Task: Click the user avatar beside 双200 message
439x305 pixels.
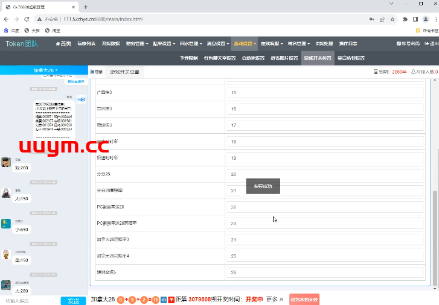Action: pyautogui.click(x=6, y=163)
